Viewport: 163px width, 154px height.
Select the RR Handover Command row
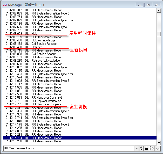(80, 98)
